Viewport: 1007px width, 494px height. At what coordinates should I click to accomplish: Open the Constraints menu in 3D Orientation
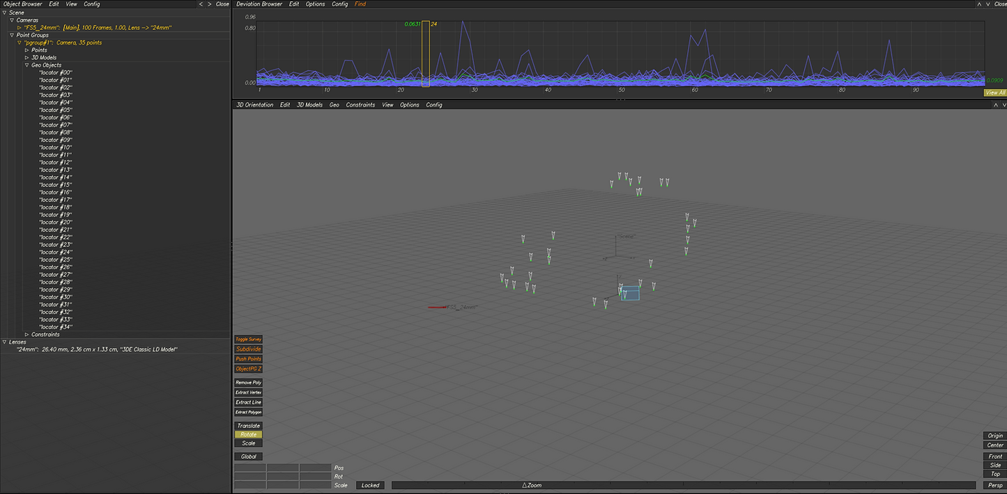click(x=360, y=105)
